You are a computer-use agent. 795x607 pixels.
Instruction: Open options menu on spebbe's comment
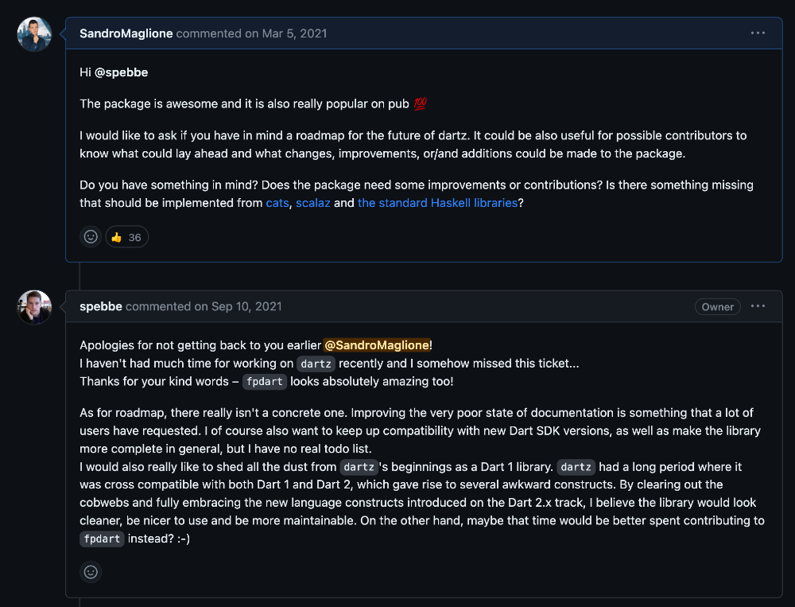click(x=758, y=306)
